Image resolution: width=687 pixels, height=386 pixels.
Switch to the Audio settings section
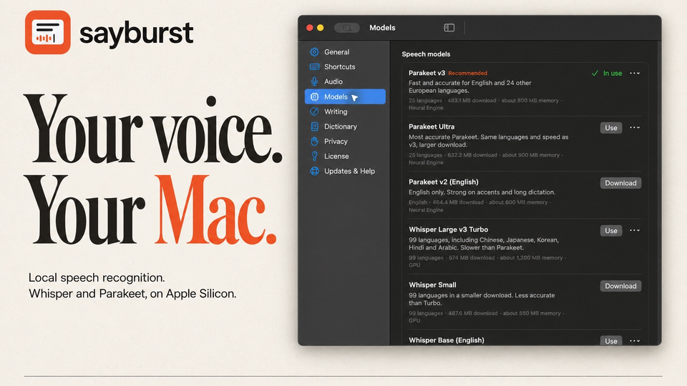[x=345, y=81]
